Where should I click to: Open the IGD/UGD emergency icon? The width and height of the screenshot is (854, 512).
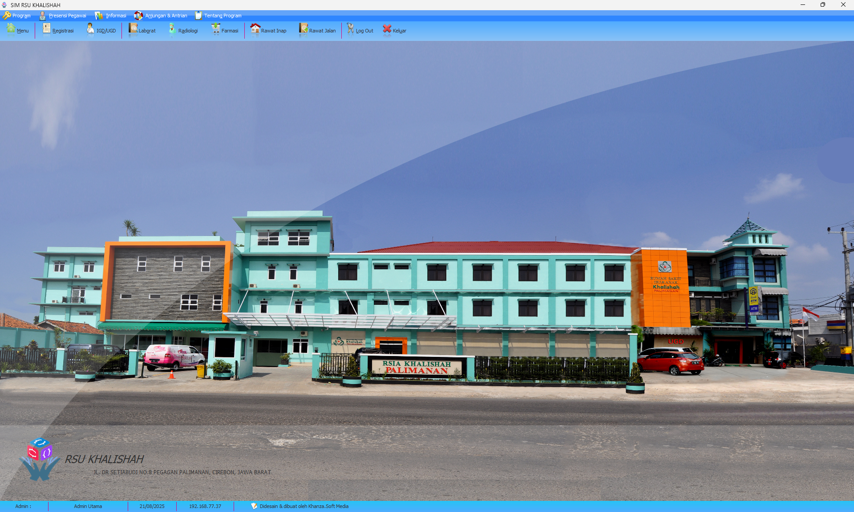pos(90,28)
